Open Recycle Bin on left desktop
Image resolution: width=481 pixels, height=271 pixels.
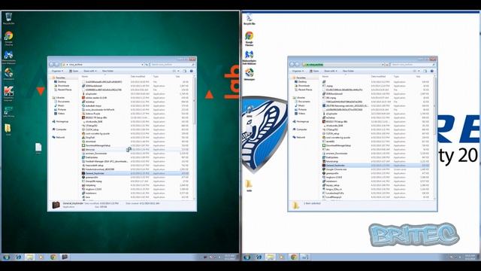pos(8,18)
